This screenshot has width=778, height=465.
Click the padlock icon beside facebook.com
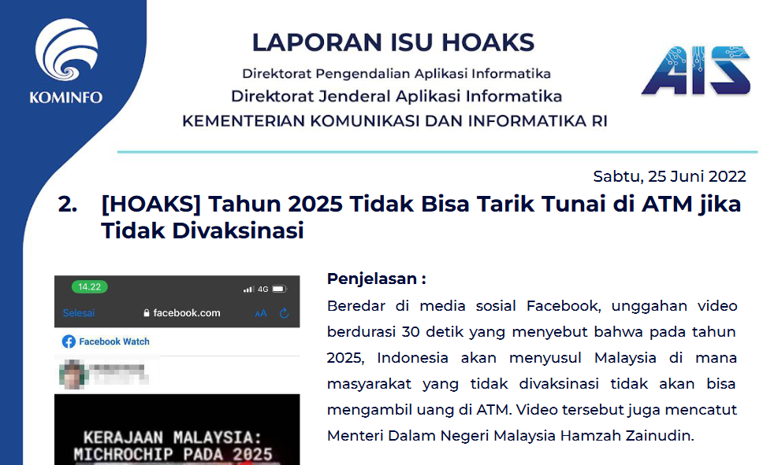point(147,313)
